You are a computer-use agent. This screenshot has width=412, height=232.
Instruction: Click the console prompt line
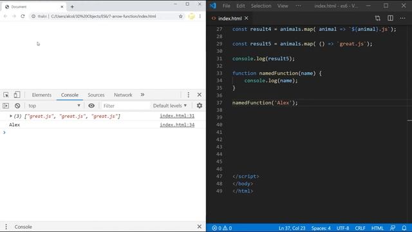click(x=103, y=133)
